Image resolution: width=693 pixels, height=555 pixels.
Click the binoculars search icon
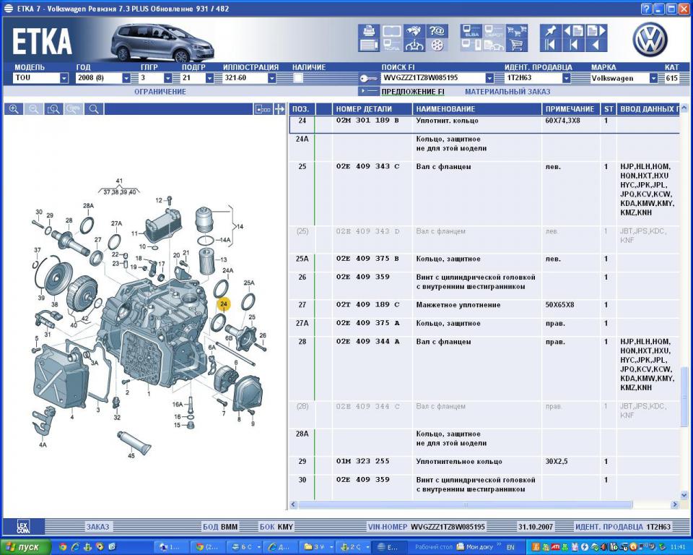pos(414,30)
